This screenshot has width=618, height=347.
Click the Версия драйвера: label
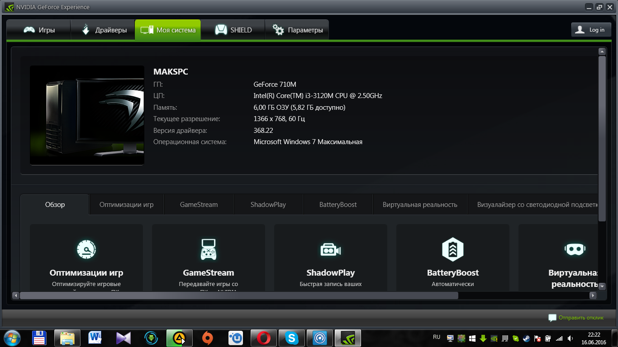(x=180, y=131)
